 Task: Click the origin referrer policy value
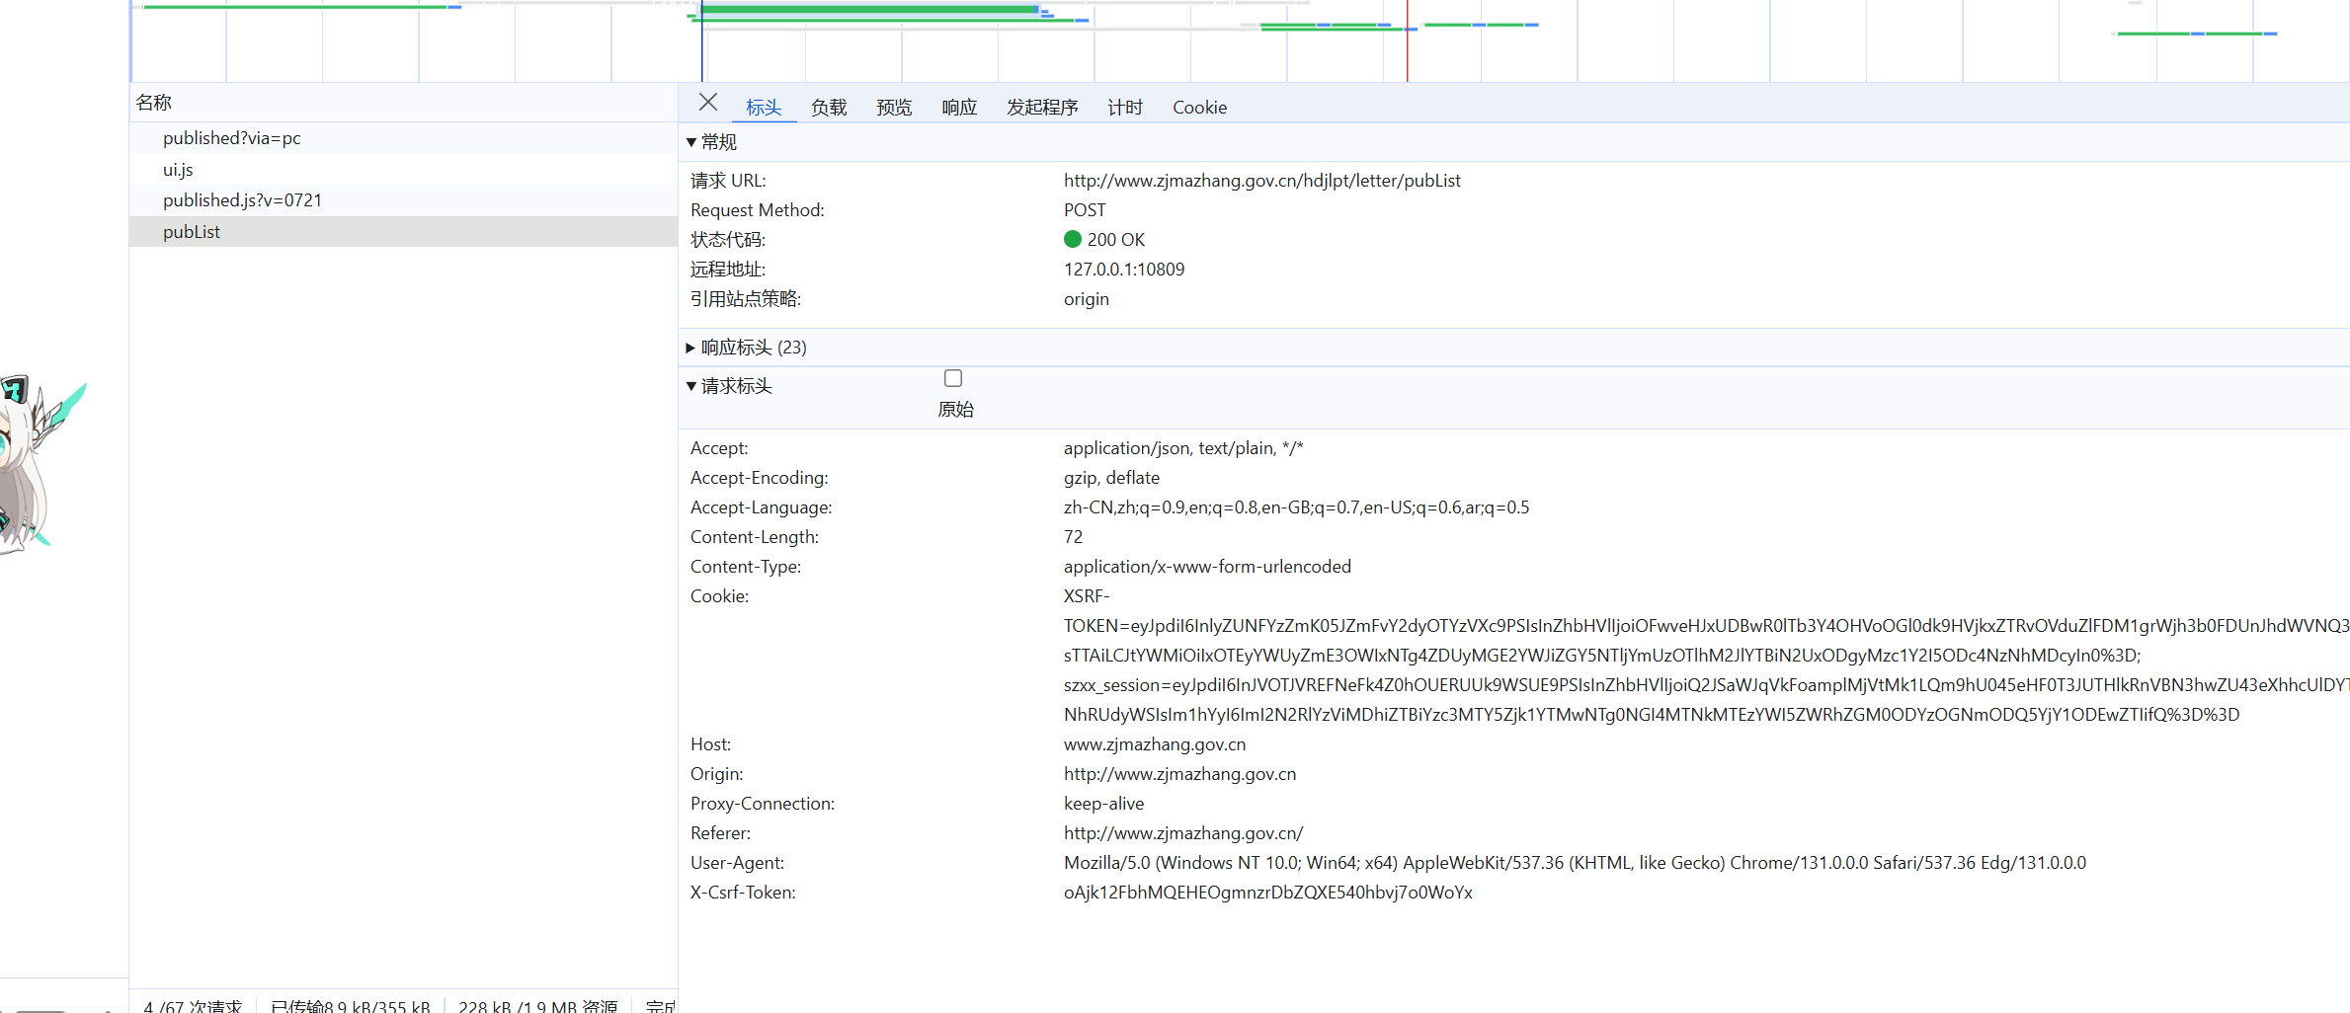coord(1087,299)
